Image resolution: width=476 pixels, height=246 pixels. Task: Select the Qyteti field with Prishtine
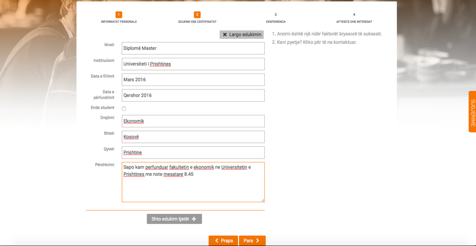(x=193, y=153)
